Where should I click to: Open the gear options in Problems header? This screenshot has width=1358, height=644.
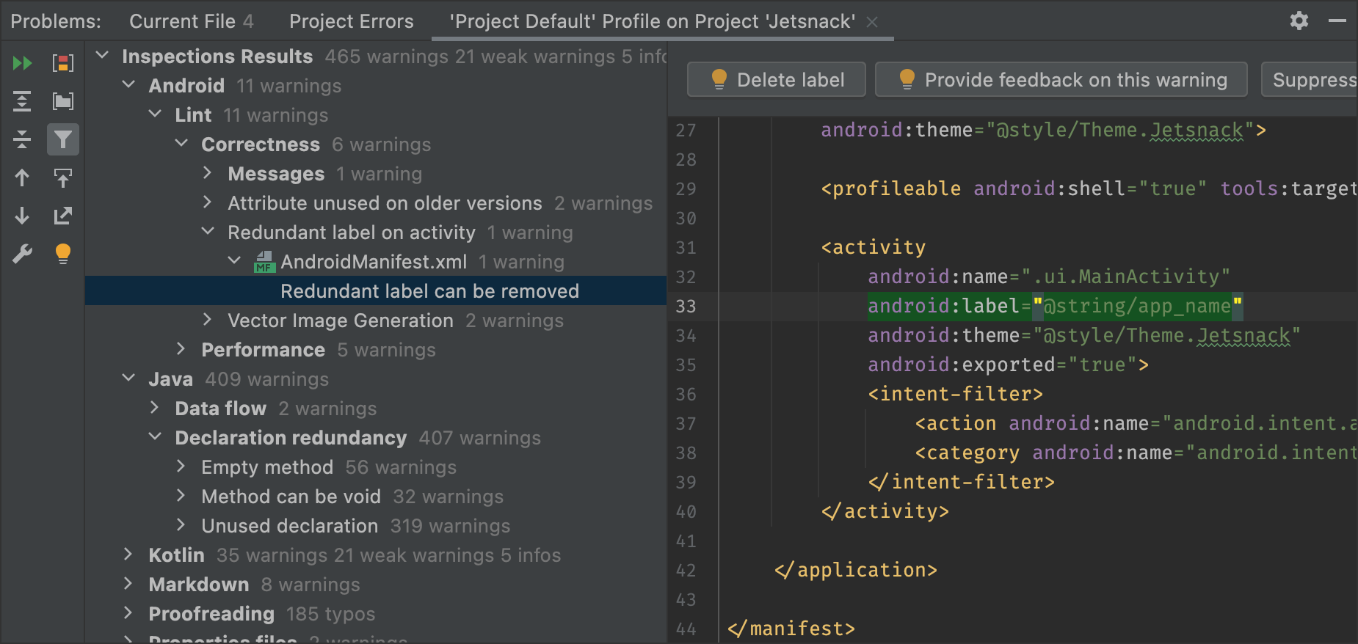(x=1299, y=21)
